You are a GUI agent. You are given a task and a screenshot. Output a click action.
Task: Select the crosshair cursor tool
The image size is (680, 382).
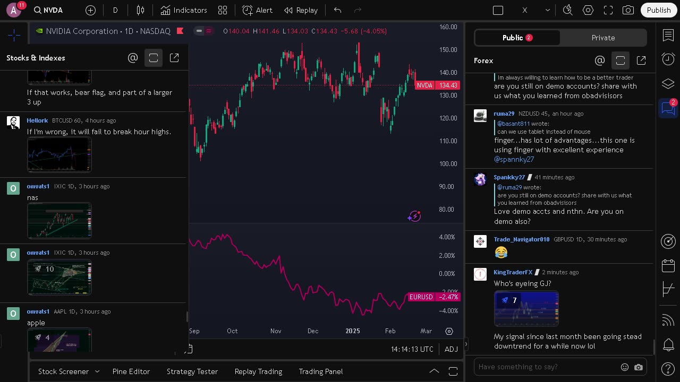click(14, 35)
